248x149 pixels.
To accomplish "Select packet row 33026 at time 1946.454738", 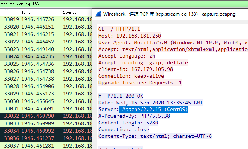I will point(46,71).
